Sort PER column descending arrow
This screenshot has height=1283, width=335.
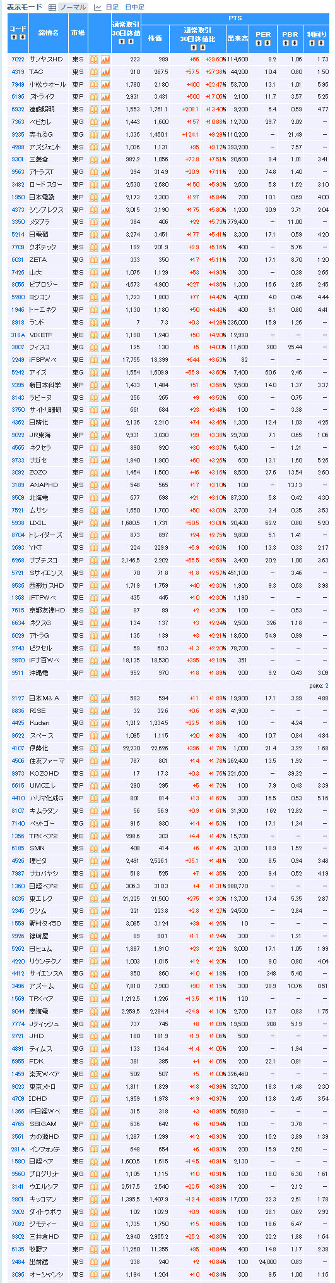pos(267,43)
